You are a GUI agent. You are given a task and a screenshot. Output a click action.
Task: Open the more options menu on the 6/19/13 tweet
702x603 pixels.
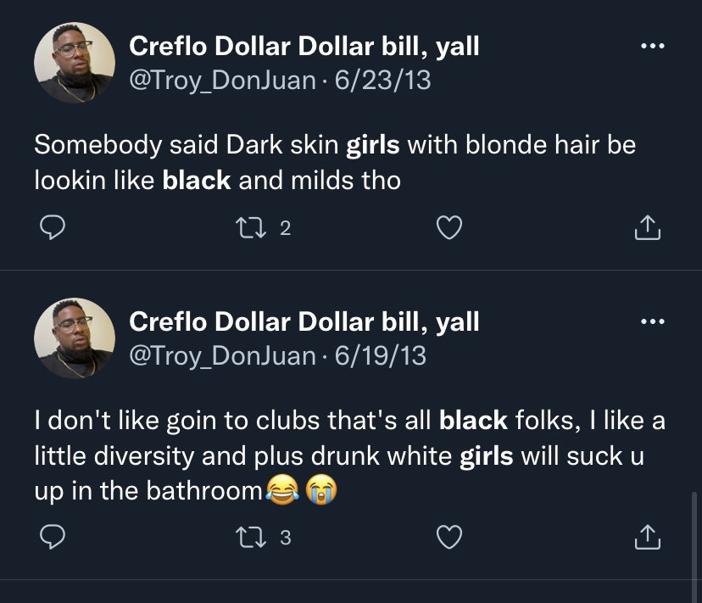click(x=653, y=321)
